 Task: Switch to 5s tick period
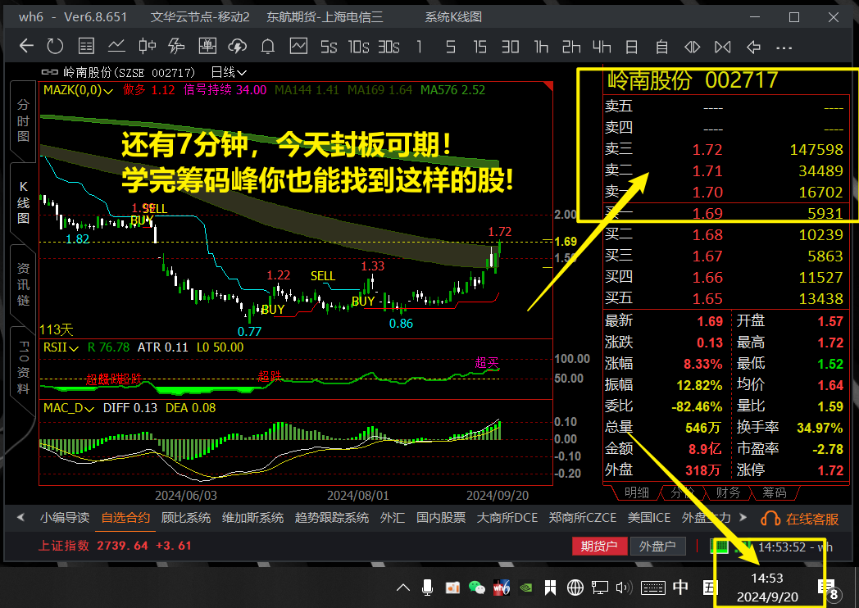point(329,47)
